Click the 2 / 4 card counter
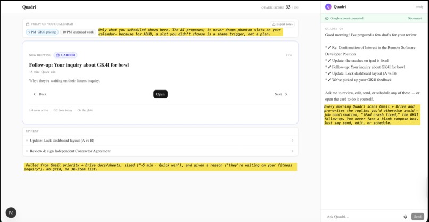Viewport: 429px width, 222px height. [288, 55]
